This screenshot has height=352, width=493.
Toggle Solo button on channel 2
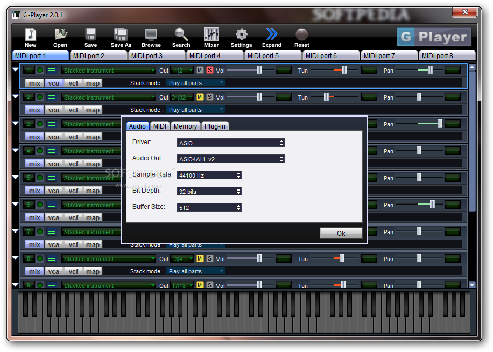[x=210, y=97]
